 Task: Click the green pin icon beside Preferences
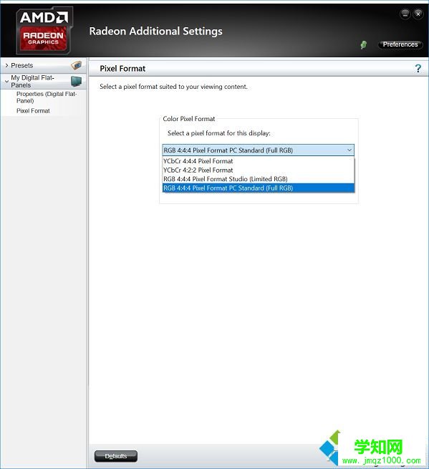click(364, 45)
